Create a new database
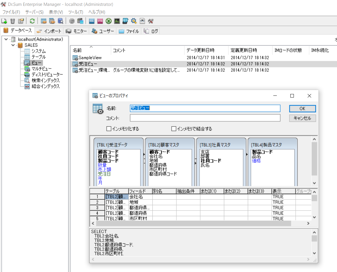 (x=4, y=21)
